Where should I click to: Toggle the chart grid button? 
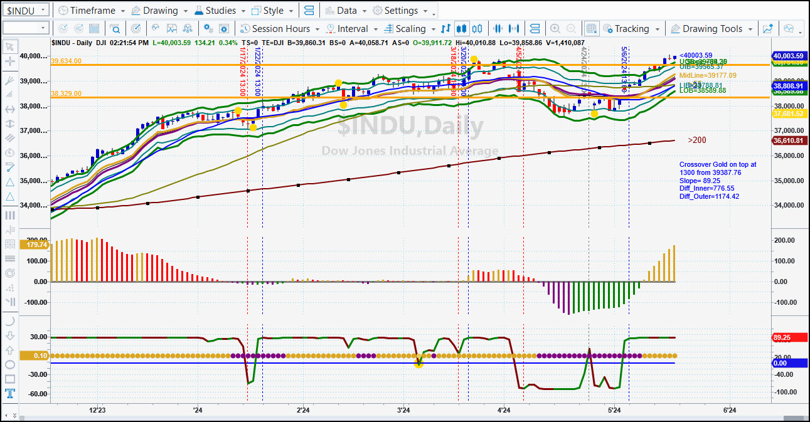tap(591, 29)
